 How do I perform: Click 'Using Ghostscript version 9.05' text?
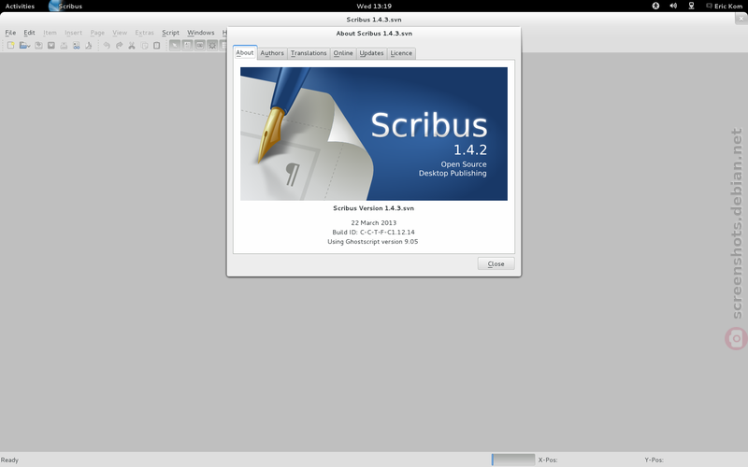372,242
